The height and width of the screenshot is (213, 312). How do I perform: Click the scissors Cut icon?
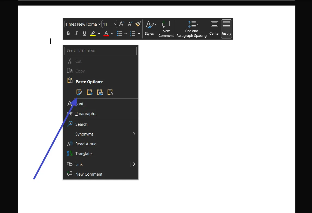point(70,61)
